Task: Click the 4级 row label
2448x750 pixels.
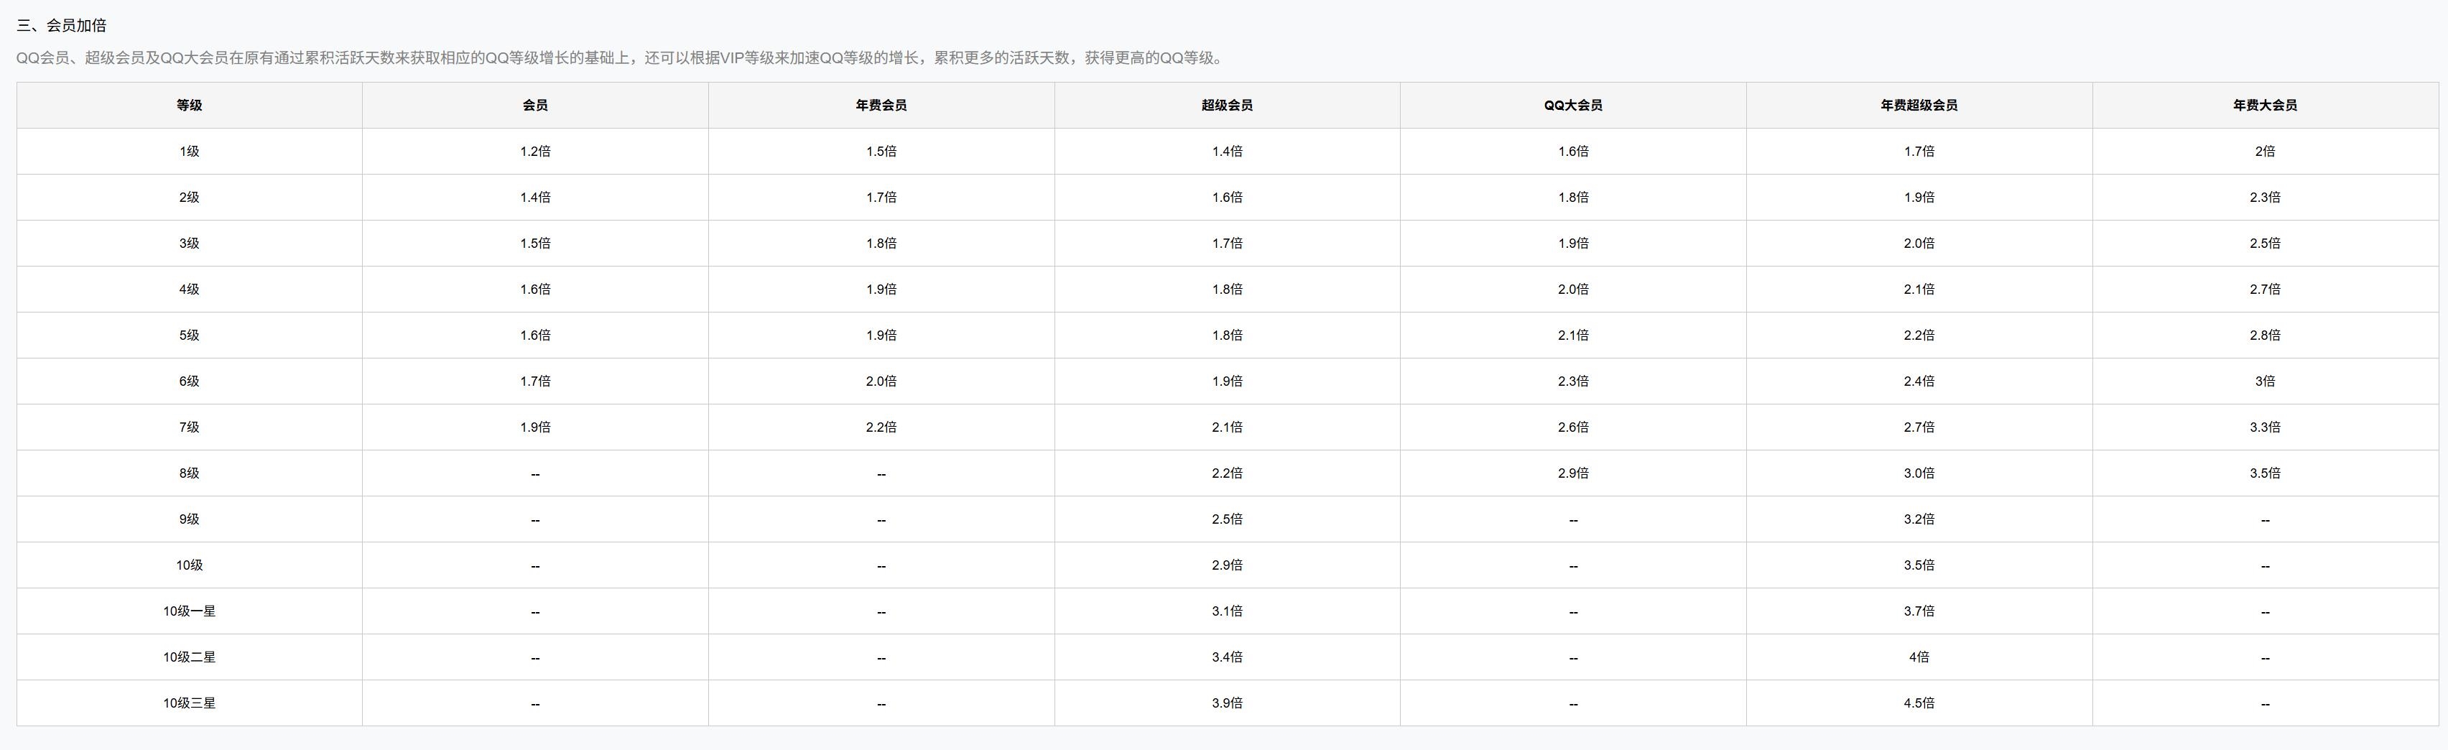Action: click(189, 289)
